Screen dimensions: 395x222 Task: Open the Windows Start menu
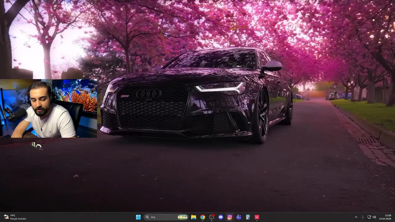tap(138, 217)
